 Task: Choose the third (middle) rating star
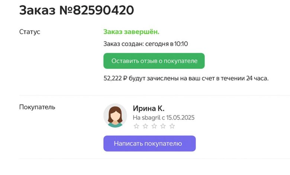pyautogui.click(x=154, y=126)
